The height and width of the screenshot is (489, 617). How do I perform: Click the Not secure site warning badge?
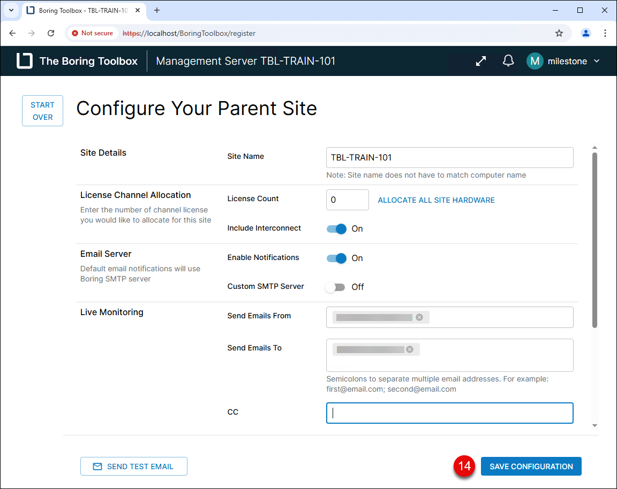[x=93, y=33]
